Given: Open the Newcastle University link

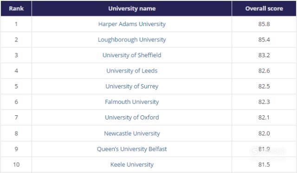Looking at the screenshot, I should click(132, 133).
